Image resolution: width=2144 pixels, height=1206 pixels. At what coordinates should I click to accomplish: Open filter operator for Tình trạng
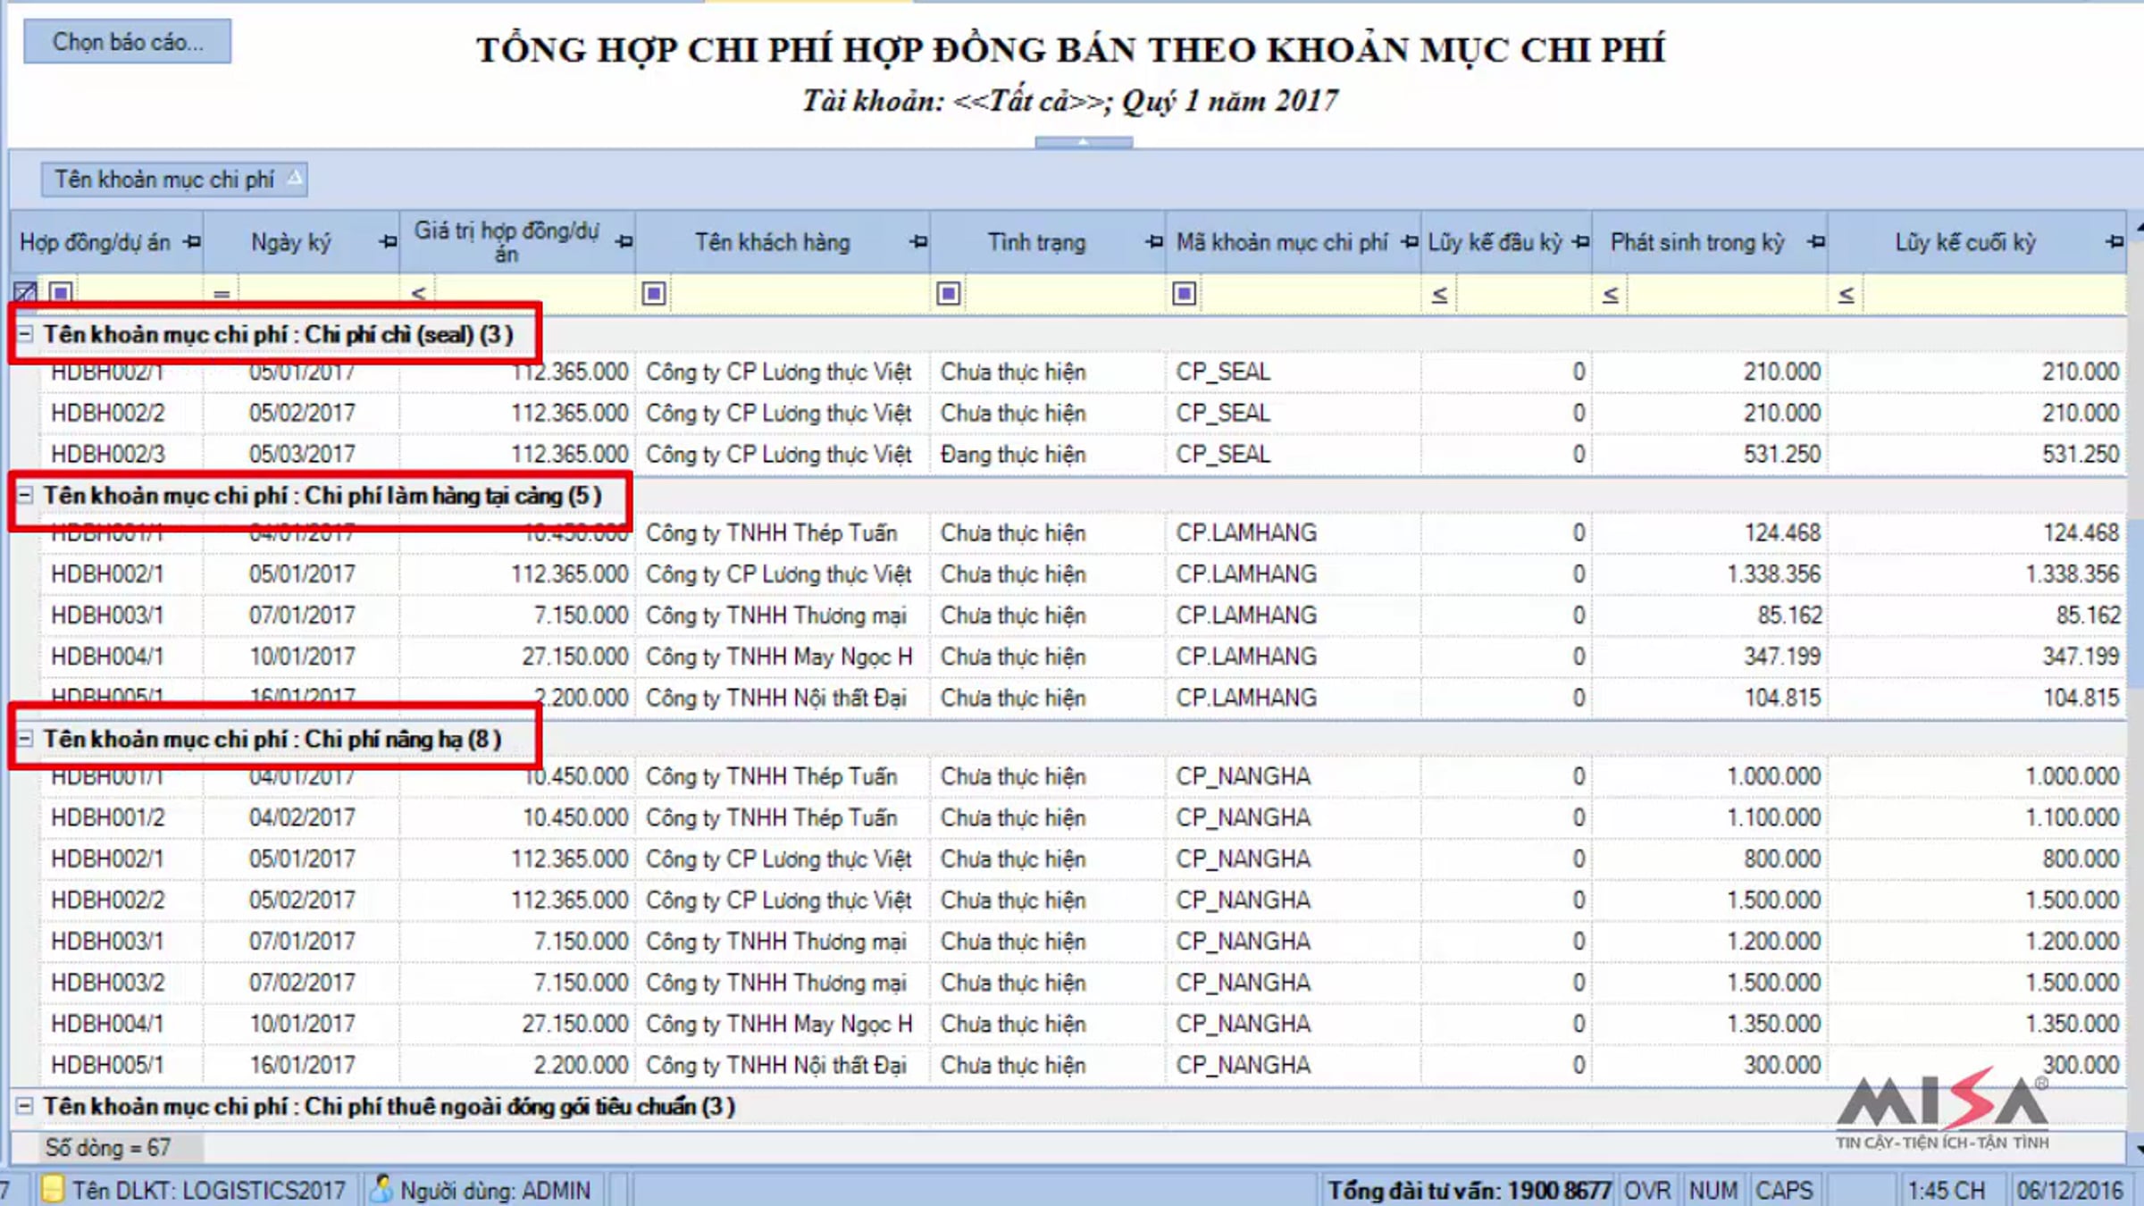point(949,294)
